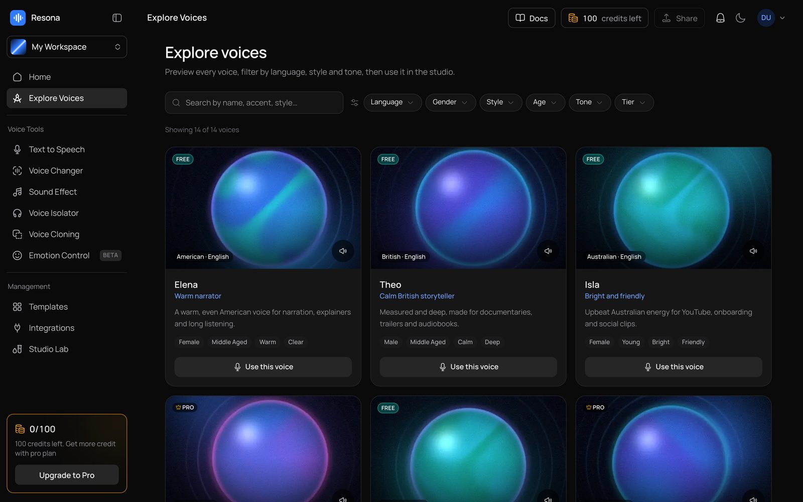Click Use this voice for Theo
The image size is (803, 502).
tap(468, 367)
